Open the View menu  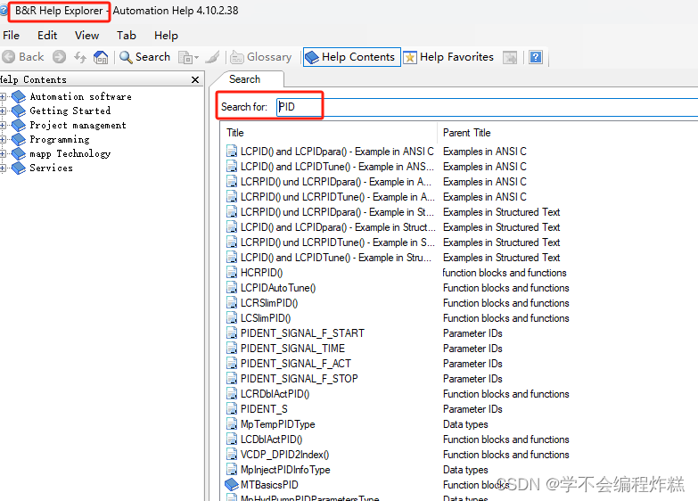86,35
